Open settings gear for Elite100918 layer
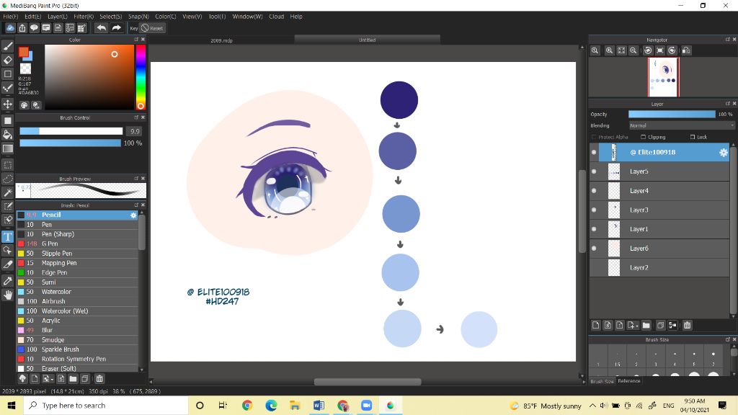This screenshot has width=738, height=415. click(723, 153)
